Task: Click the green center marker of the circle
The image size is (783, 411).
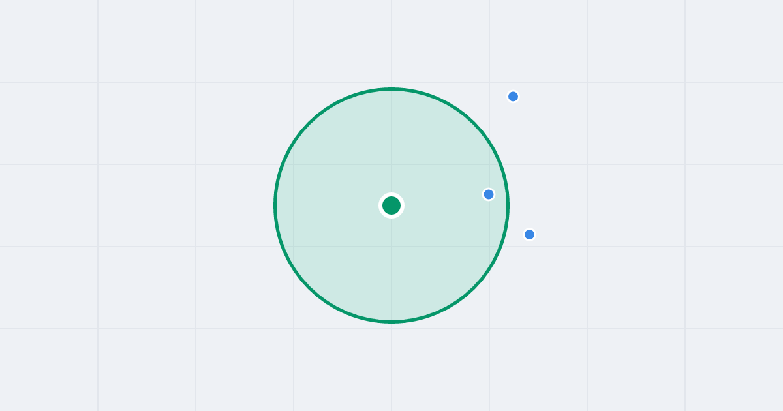Action: point(391,205)
